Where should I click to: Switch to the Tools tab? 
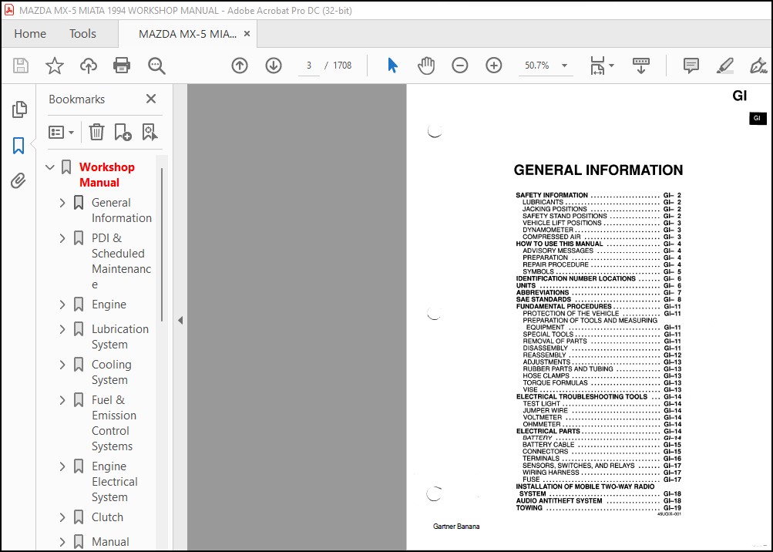82,34
